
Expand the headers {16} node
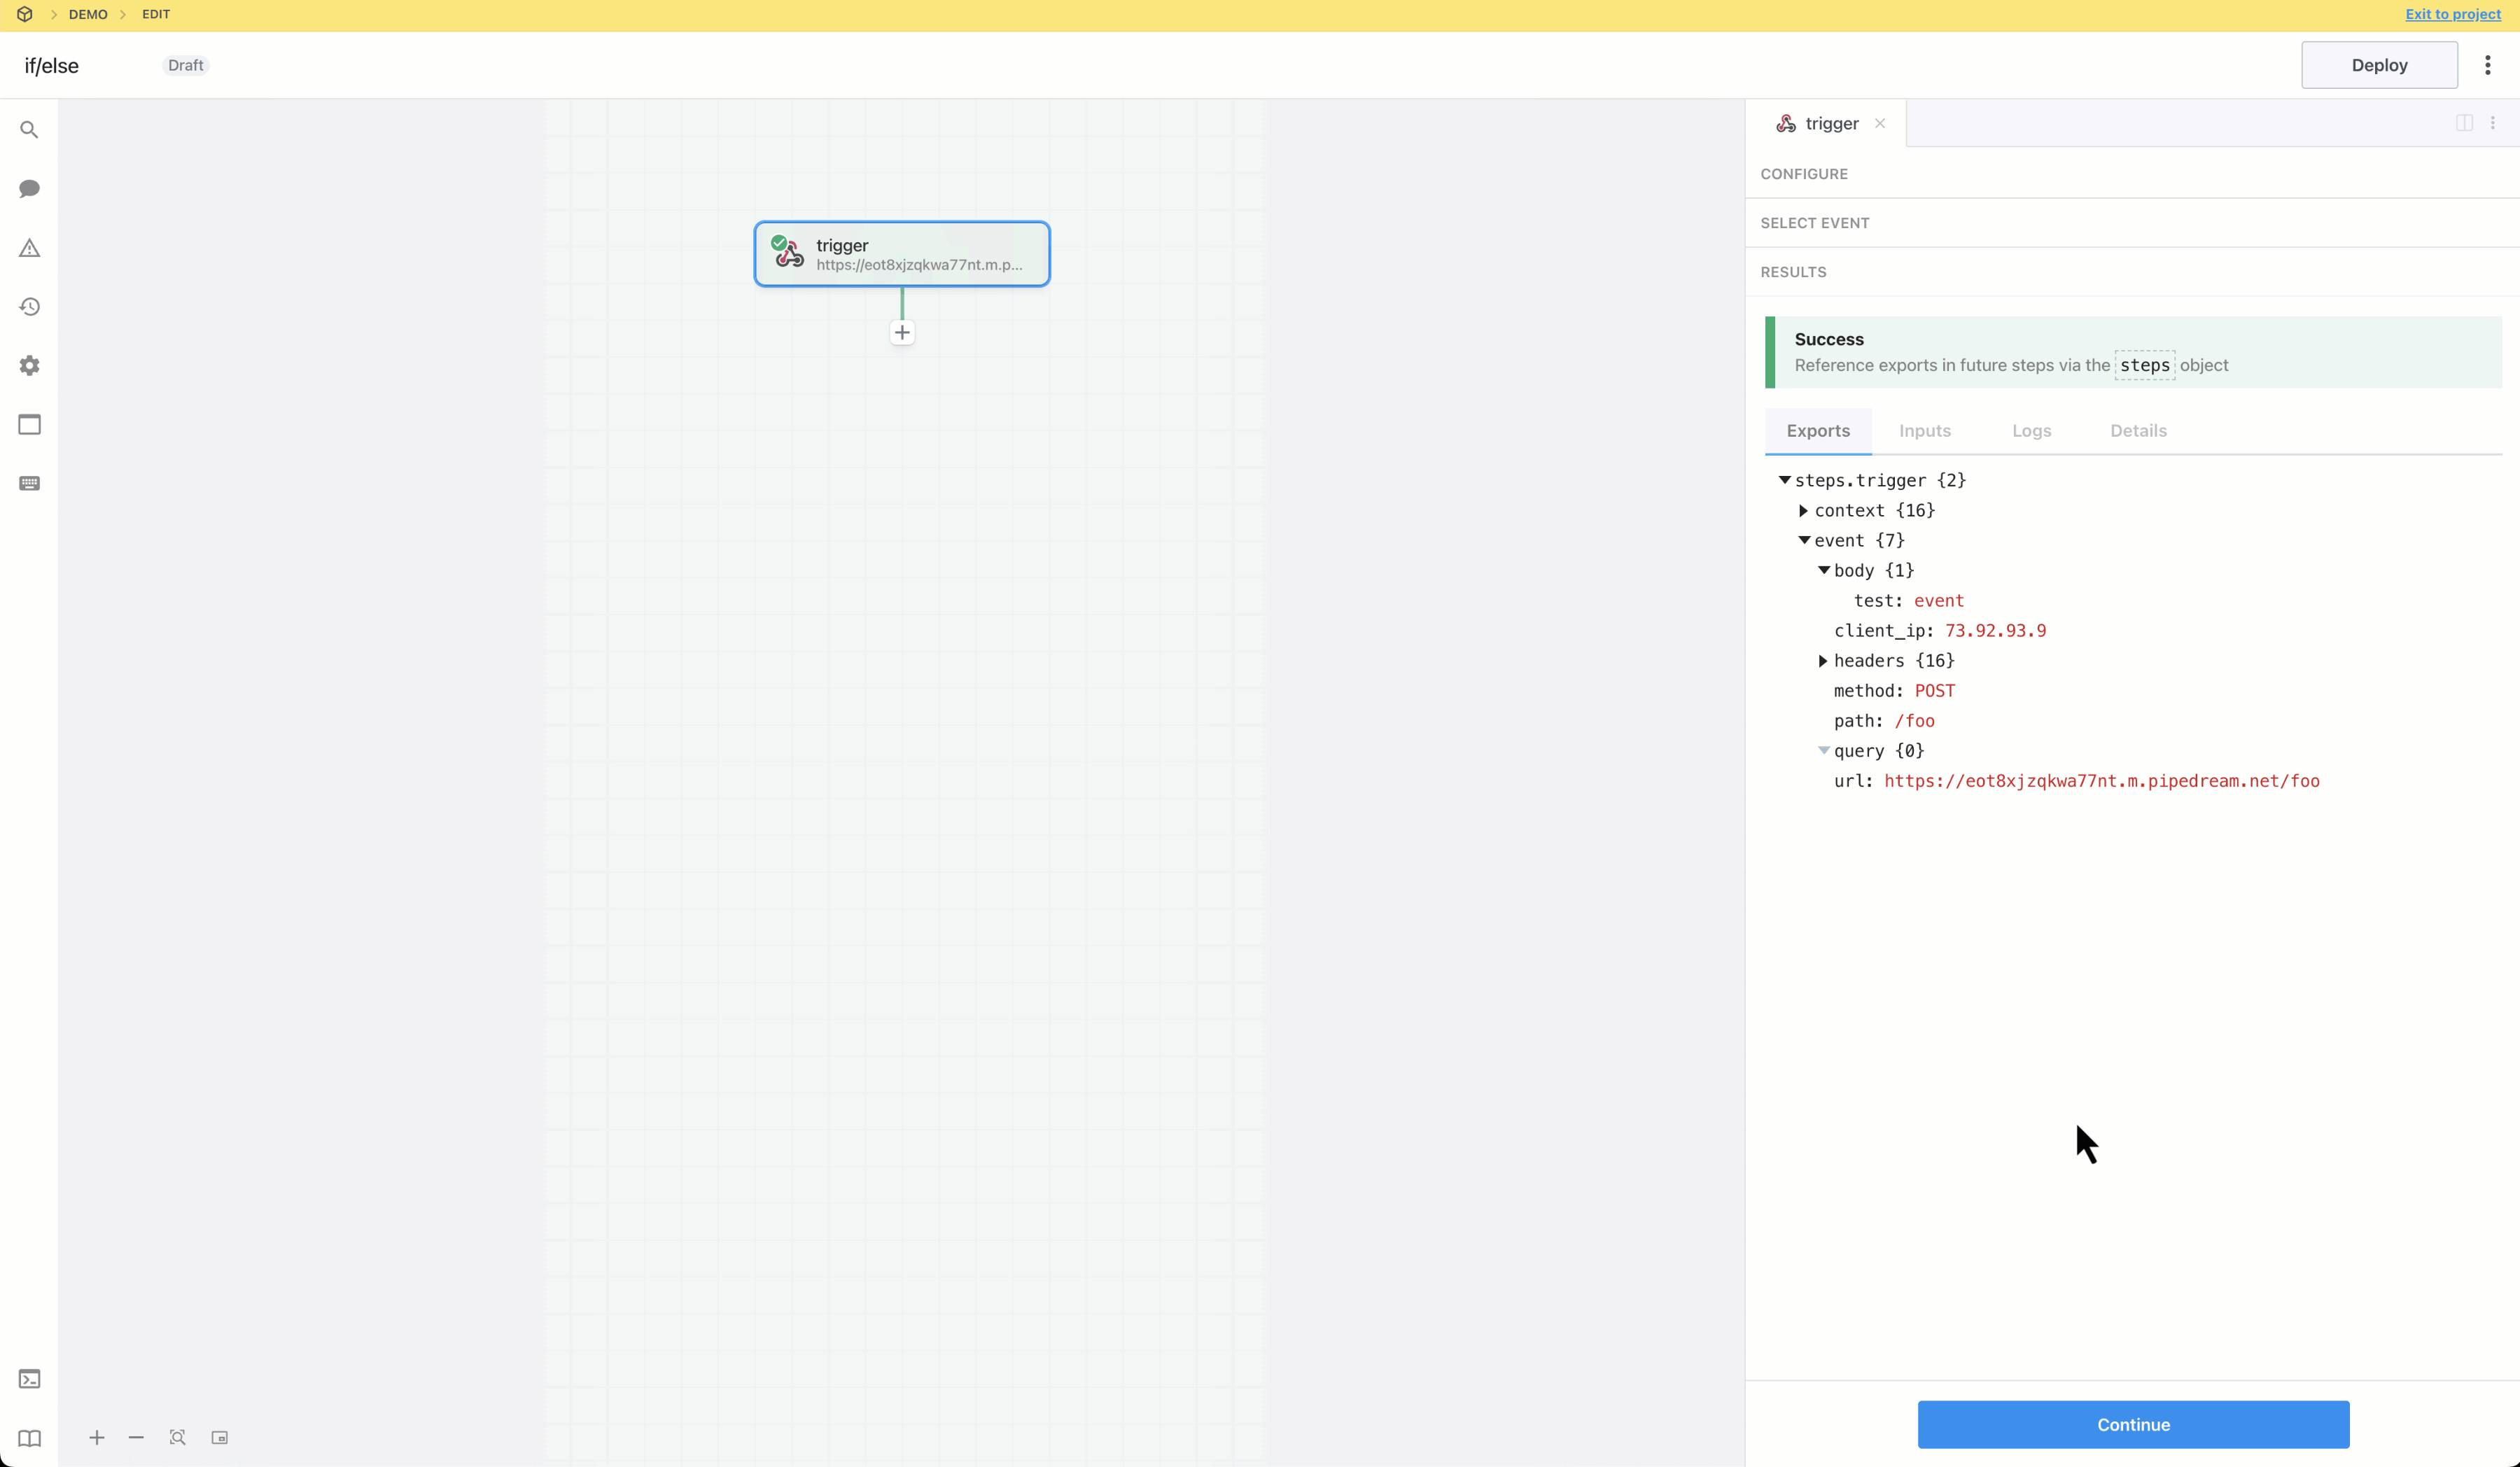(1823, 661)
